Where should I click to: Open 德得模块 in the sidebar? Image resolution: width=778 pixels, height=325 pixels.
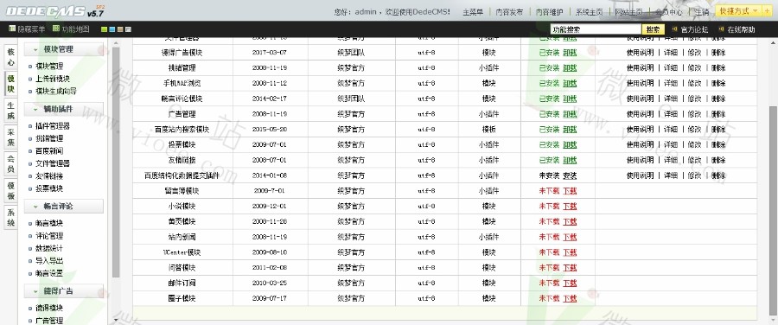[x=49, y=308]
